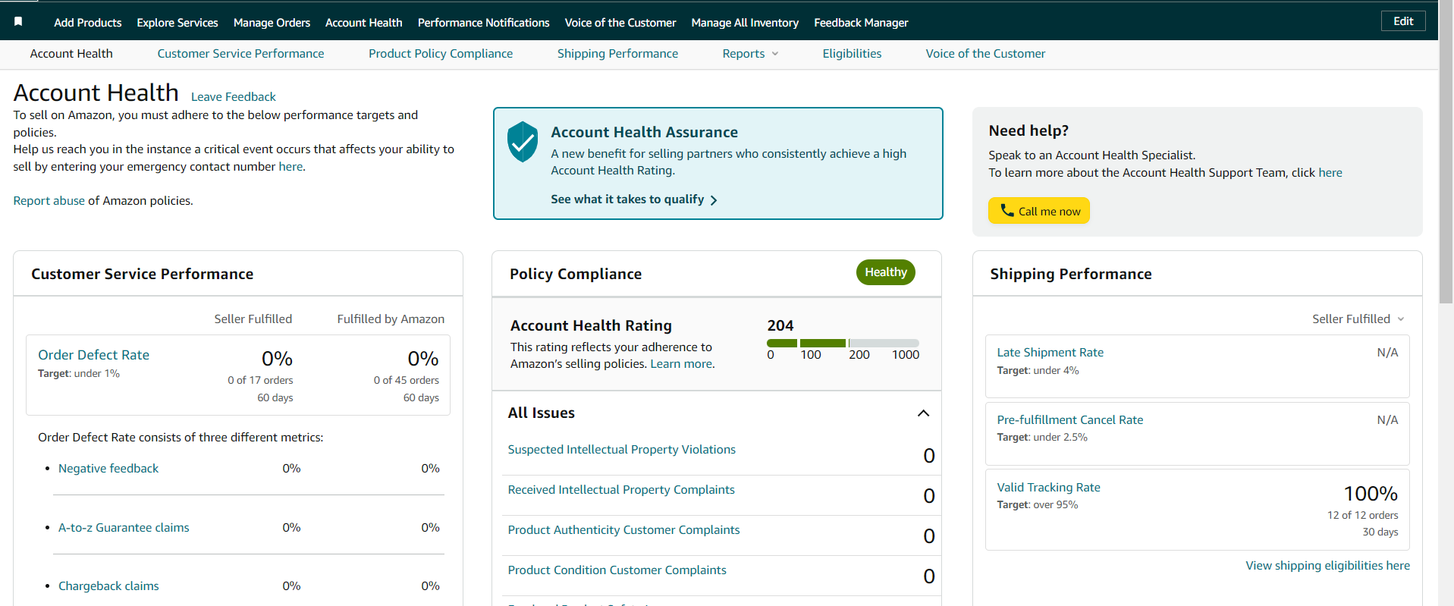Open Feedback Manager in top bar
This screenshot has height=606, width=1454.
pos(861,23)
